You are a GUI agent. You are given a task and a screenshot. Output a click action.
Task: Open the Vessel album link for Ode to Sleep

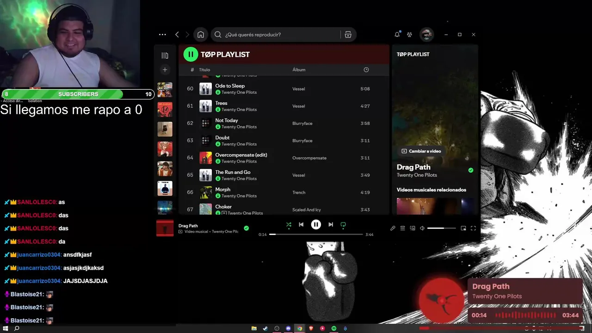(298, 89)
